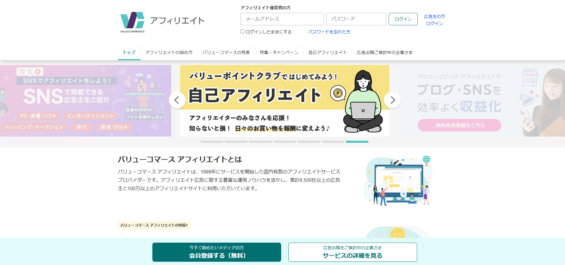This screenshot has width=565, height=265.
Task: Click the X icon on SNS banner
Action: (30, 72)
